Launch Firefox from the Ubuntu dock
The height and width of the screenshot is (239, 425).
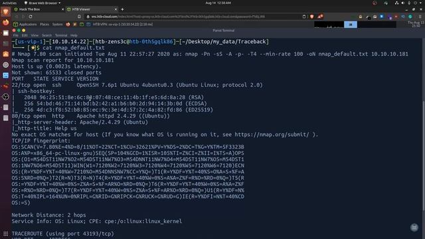[x=6, y=23]
